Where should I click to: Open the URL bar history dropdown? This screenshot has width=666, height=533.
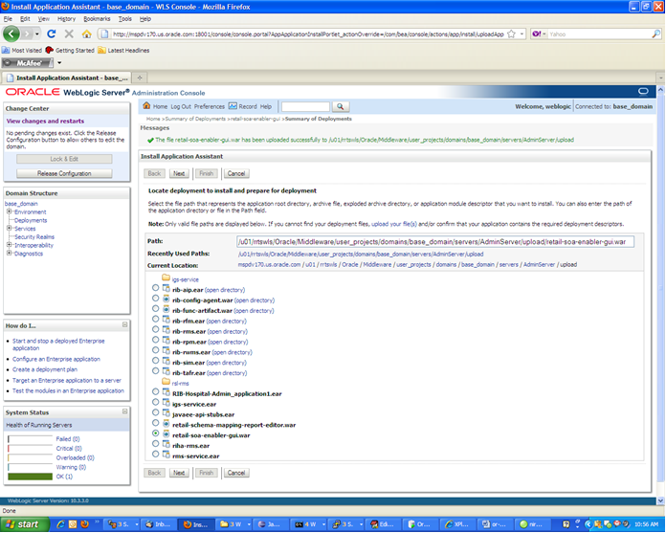[522, 34]
